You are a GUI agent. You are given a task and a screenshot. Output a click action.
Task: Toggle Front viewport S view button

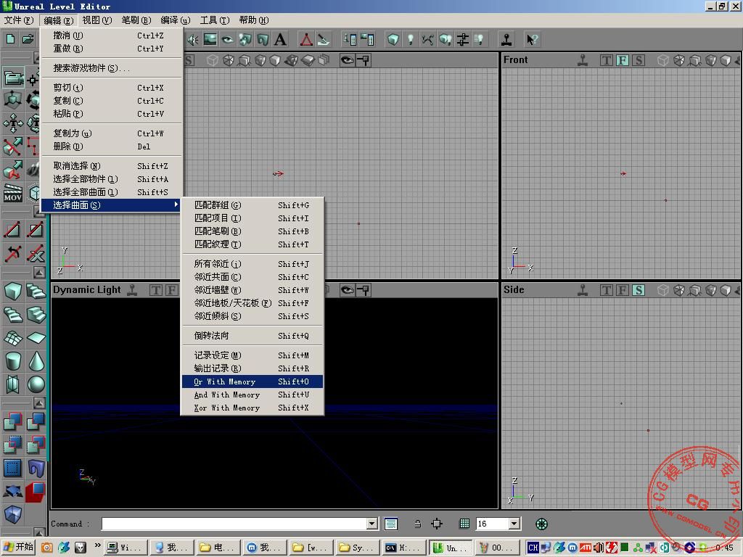[x=639, y=60]
